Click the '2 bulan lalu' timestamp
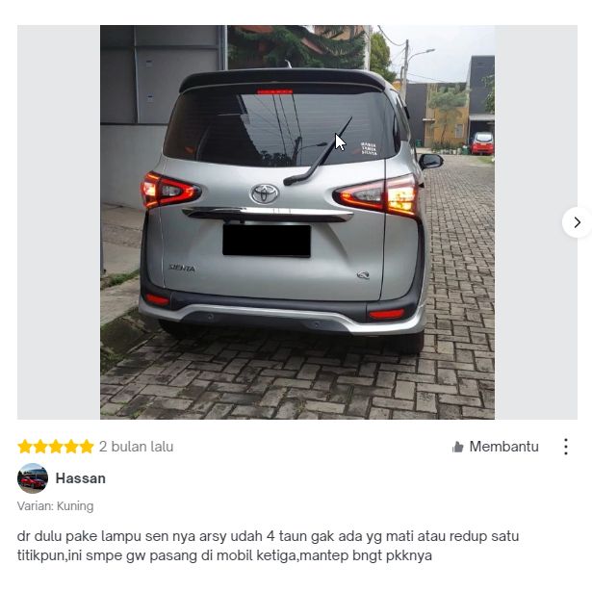The width and height of the screenshot is (592, 592). coord(137,447)
